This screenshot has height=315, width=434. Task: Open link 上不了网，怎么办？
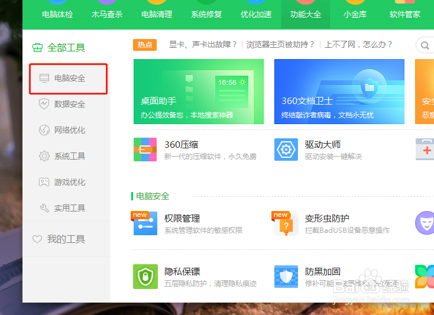coord(358,44)
